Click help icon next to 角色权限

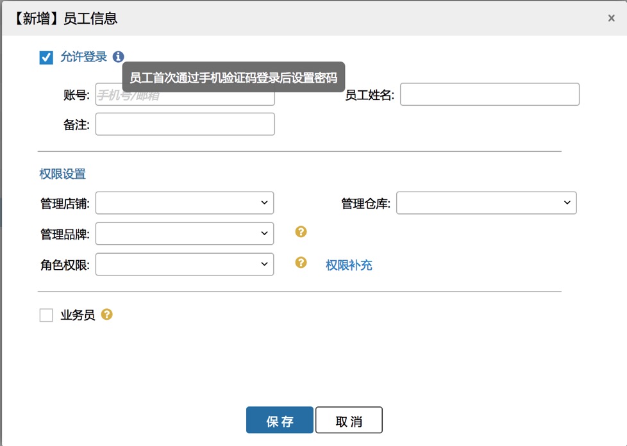[301, 262]
